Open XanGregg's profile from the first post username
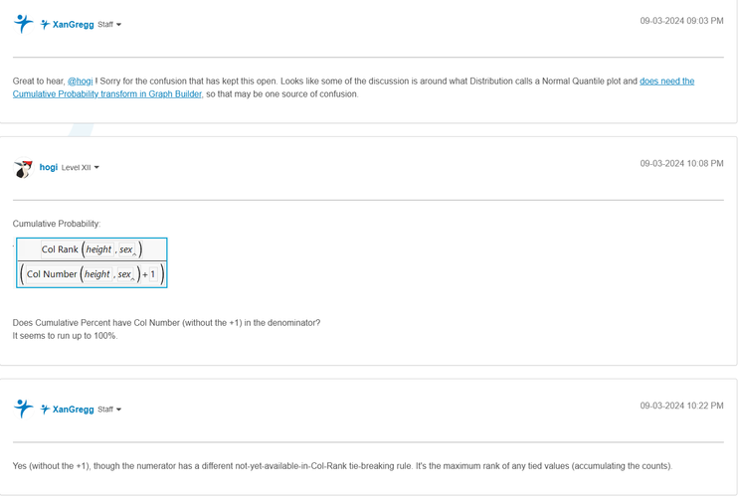 pyautogui.click(x=73, y=24)
